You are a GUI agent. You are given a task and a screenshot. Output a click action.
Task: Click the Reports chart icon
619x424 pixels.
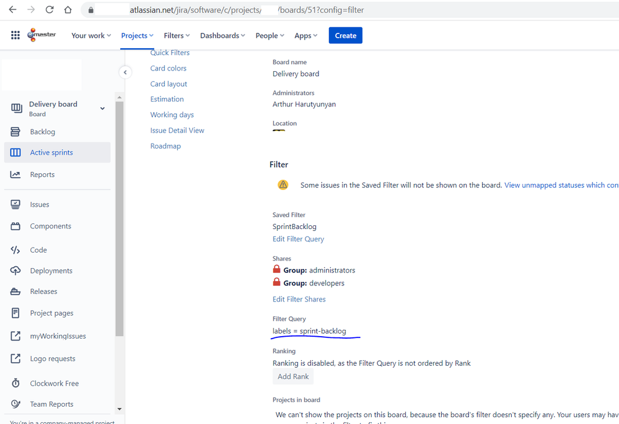(15, 175)
